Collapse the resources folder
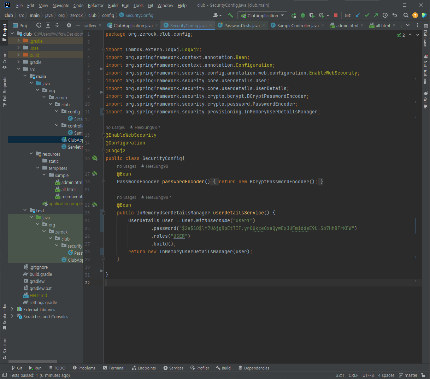Image resolution: width=430 pixels, height=379 pixels. pos(31,154)
